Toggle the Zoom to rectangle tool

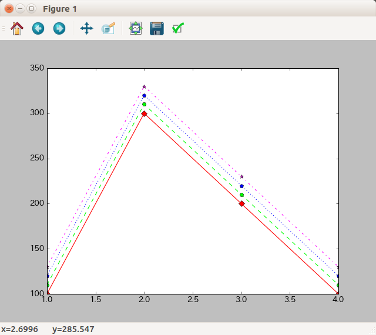(108, 28)
